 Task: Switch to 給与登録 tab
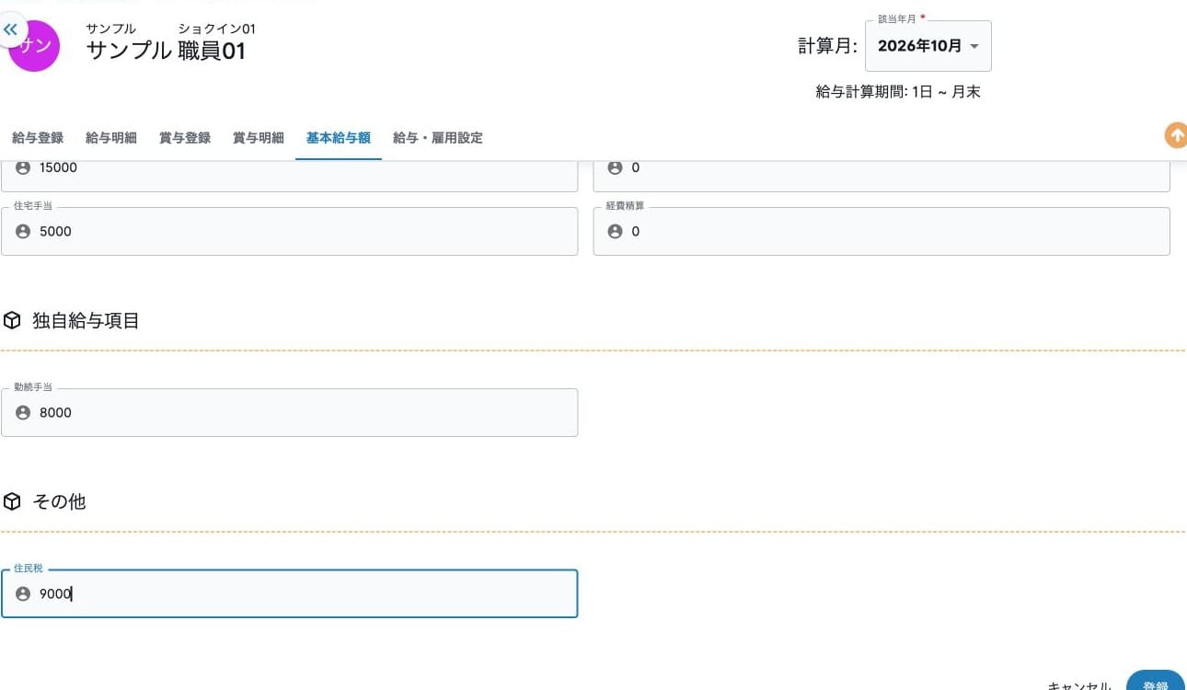coord(38,138)
